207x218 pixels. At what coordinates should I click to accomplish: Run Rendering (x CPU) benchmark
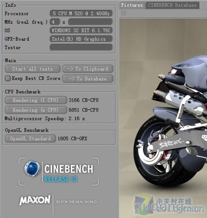click(x=36, y=110)
